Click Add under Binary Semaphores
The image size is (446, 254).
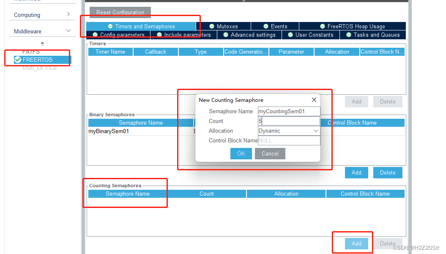coord(356,173)
